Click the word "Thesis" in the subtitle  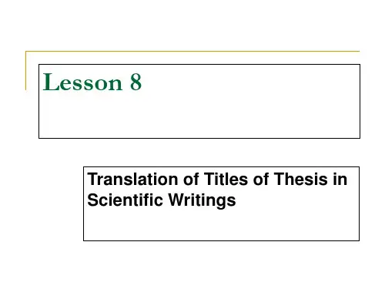pos(300,179)
